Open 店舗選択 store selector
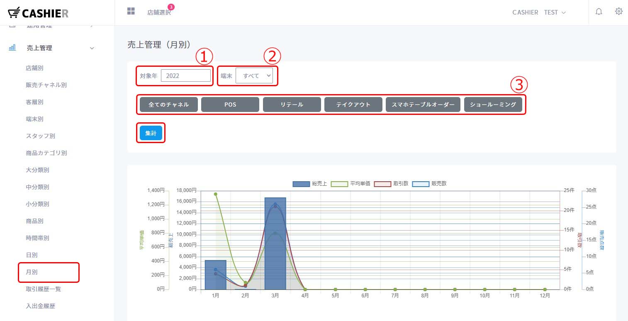 click(159, 12)
